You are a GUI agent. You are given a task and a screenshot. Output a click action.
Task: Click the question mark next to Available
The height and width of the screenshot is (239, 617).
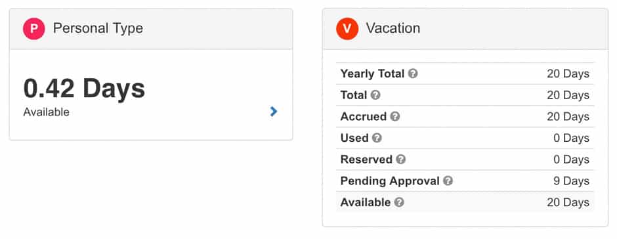tap(399, 202)
